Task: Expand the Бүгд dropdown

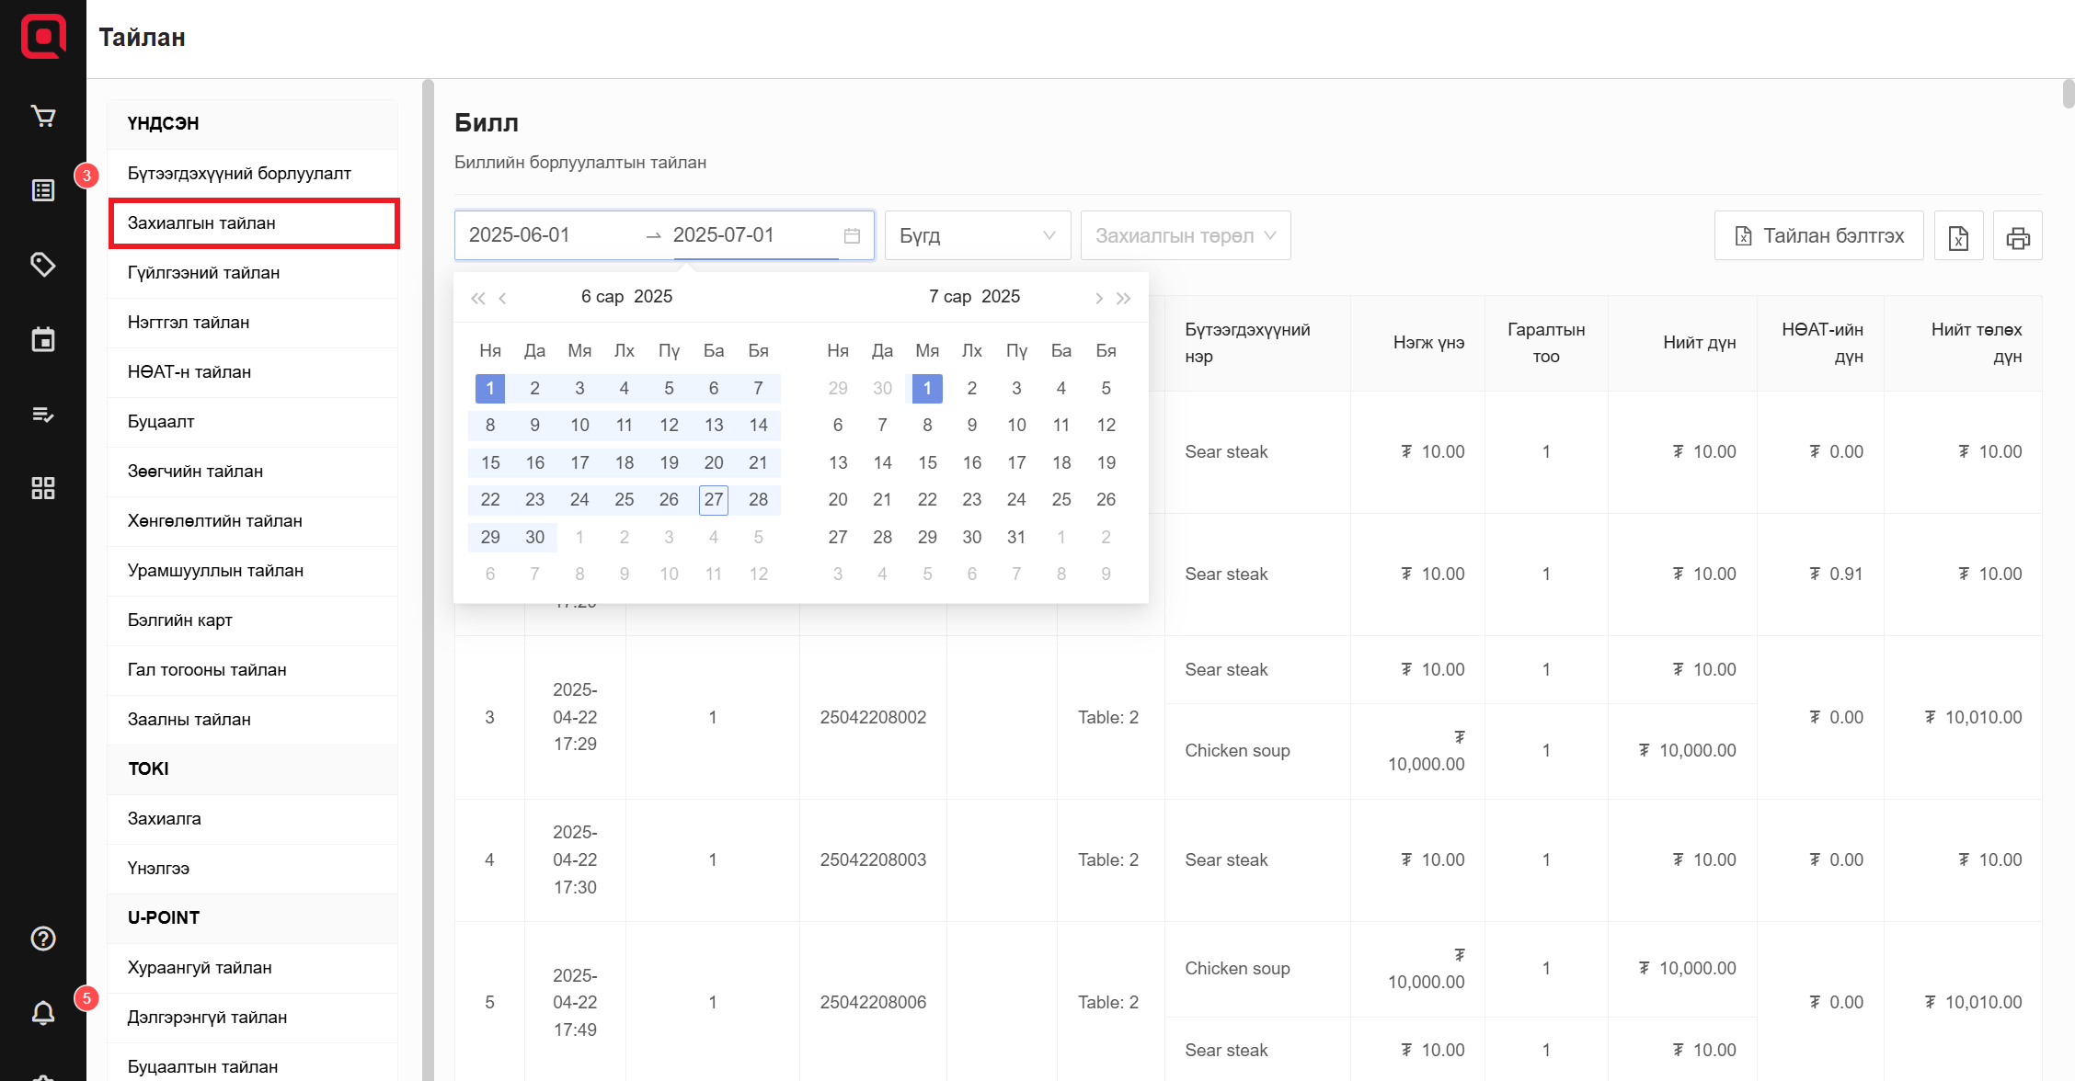Action: tap(977, 236)
